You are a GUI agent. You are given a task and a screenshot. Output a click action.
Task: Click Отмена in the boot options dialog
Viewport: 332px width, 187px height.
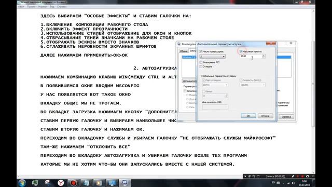click(x=265, y=116)
